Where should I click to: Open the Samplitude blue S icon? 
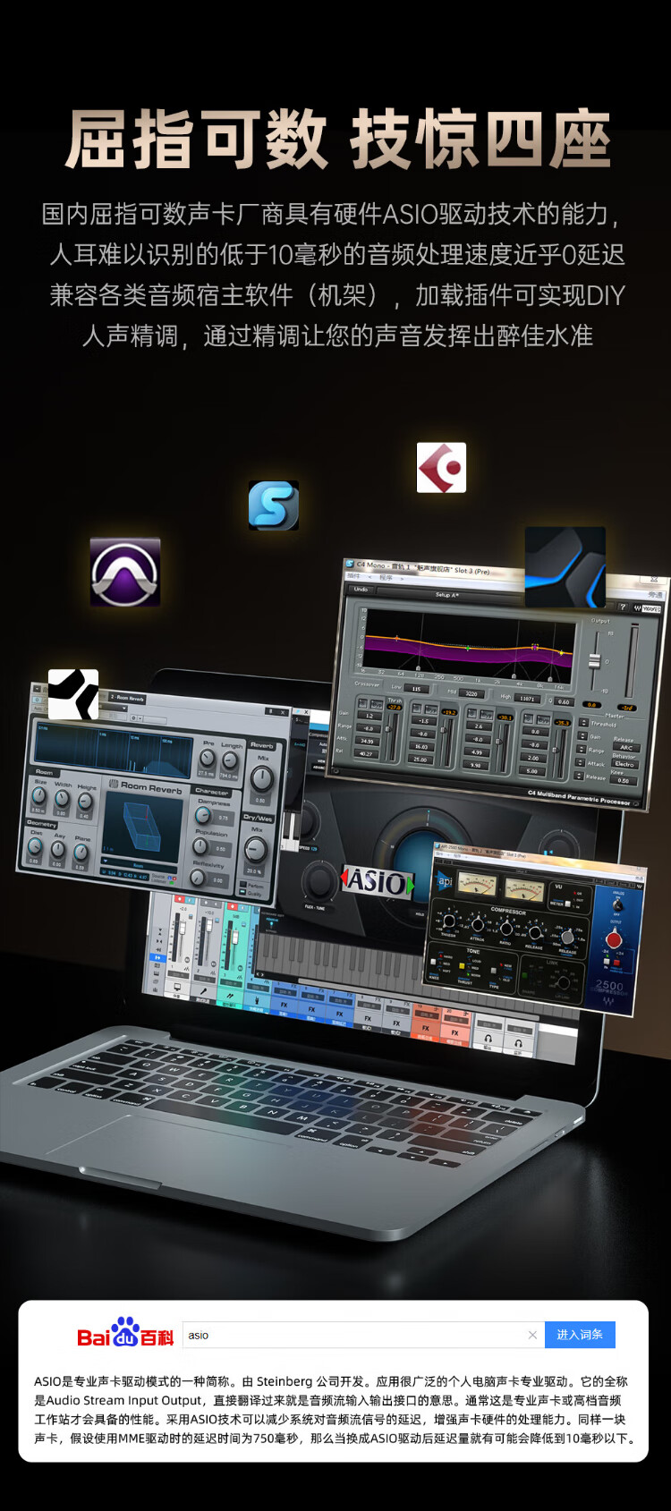tap(273, 505)
